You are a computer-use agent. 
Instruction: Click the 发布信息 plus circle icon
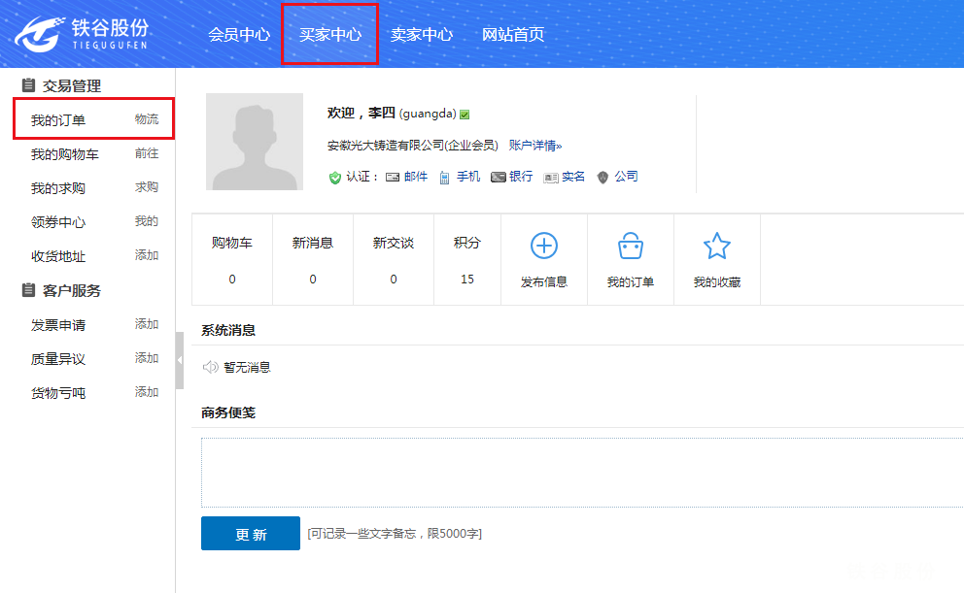[543, 247]
